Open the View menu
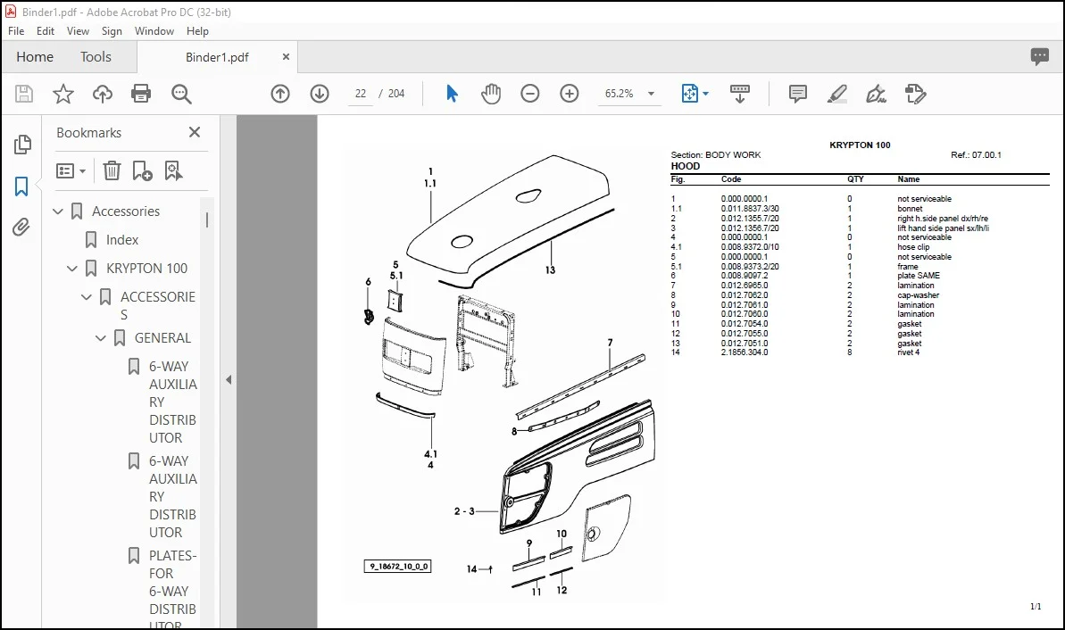This screenshot has height=630, width=1065. (78, 31)
